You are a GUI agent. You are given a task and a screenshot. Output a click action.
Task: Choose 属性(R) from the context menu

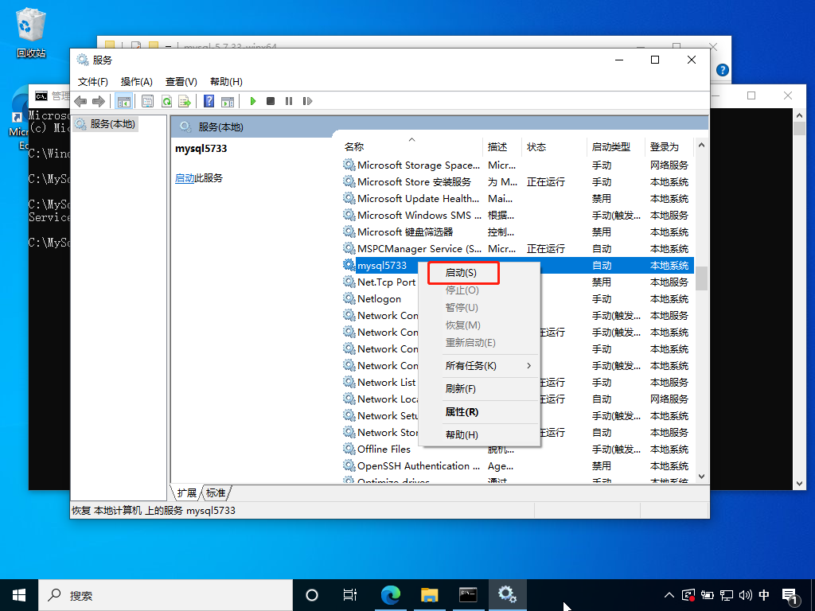[462, 412]
